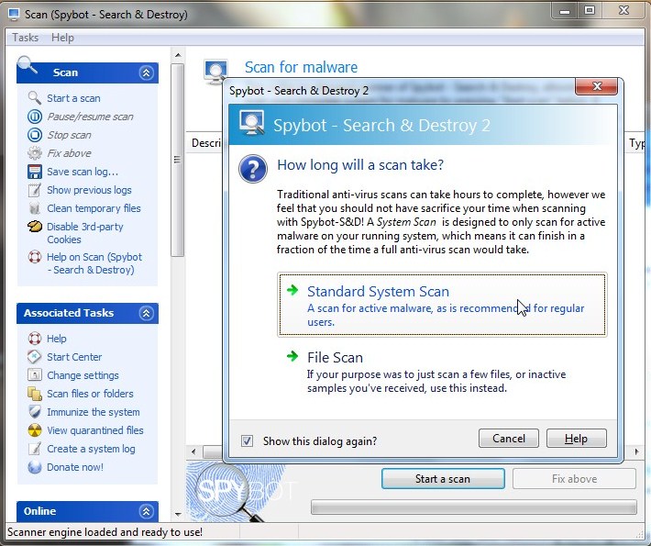Click the Stop scan icon
Image resolution: width=651 pixels, height=546 pixels.
(x=35, y=135)
